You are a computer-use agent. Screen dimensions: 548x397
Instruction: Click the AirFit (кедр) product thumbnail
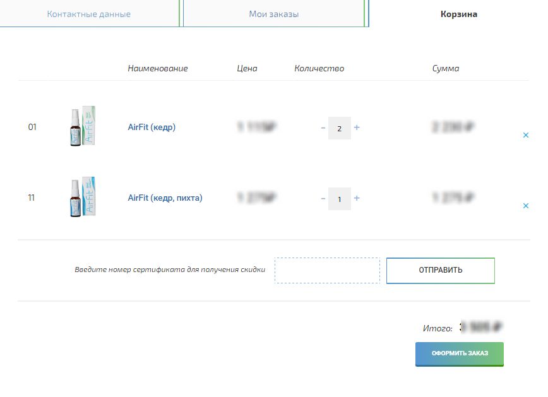(83, 126)
